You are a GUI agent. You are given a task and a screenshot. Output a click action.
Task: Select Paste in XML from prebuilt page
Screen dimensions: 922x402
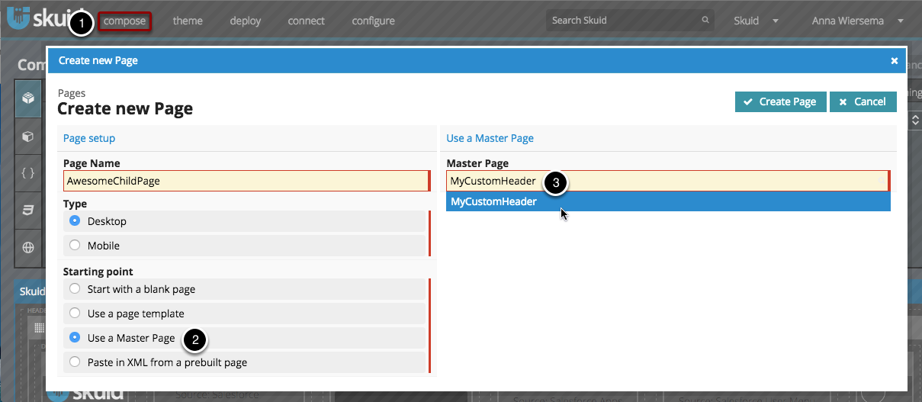pyautogui.click(x=75, y=362)
